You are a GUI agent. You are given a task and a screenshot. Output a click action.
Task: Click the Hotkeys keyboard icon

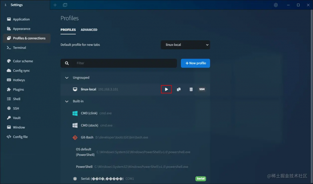pos(9,80)
